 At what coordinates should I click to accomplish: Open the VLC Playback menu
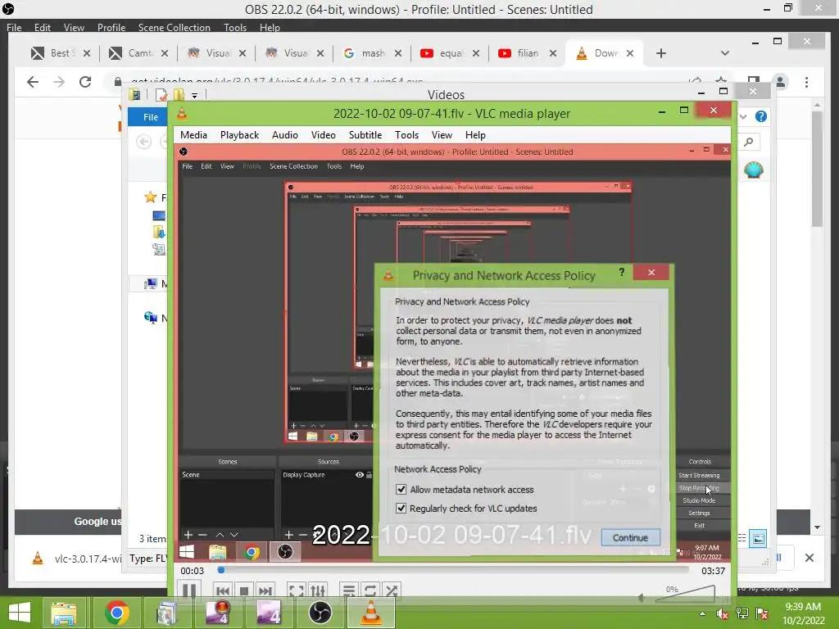pyautogui.click(x=239, y=135)
